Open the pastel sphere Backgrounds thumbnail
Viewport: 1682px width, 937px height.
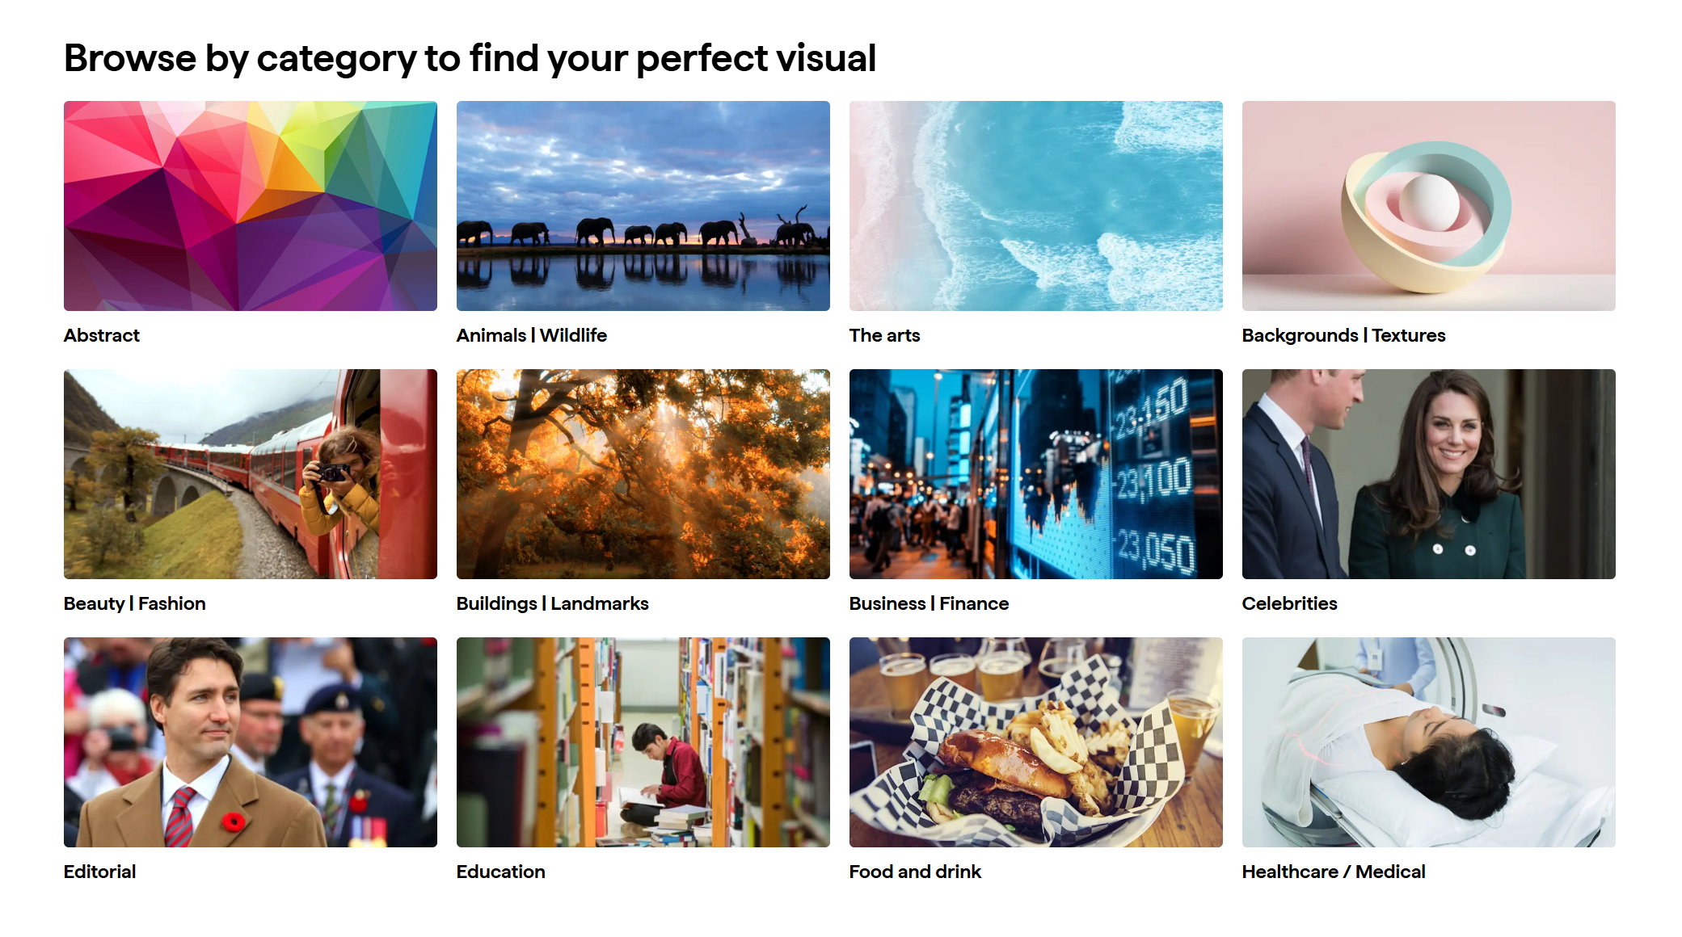click(x=1428, y=205)
